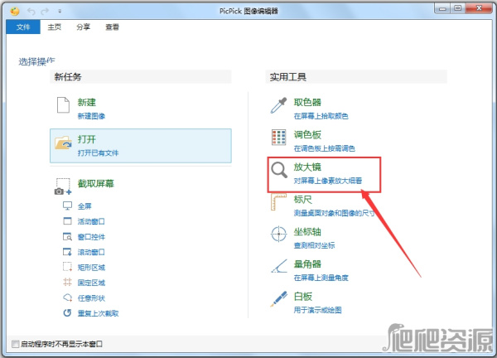The height and width of the screenshot is (358, 497).
Task: Switch to the 查看 tab
Action: coord(112,27)
